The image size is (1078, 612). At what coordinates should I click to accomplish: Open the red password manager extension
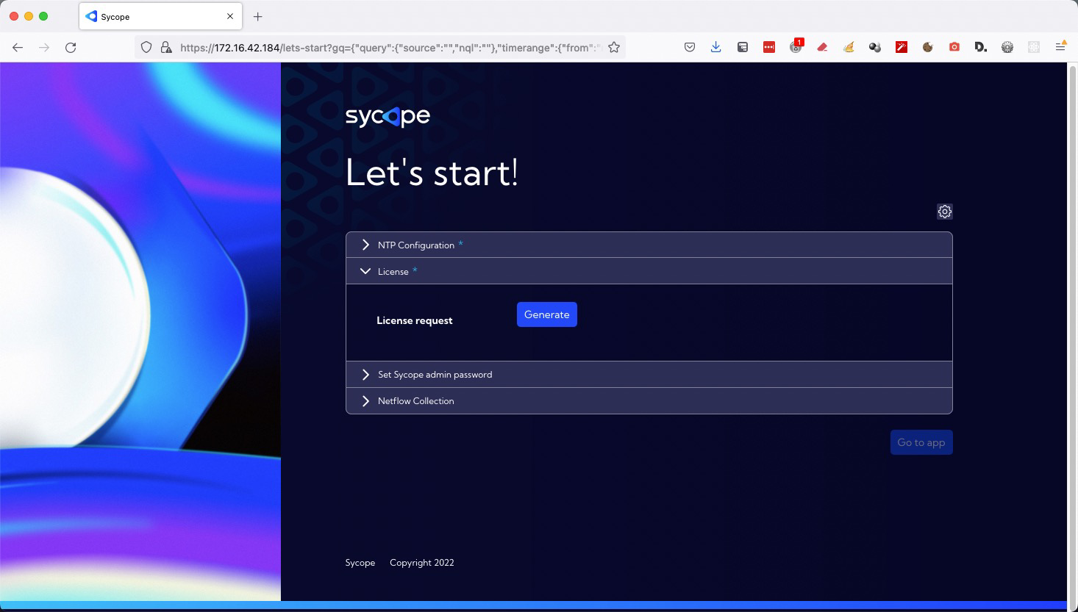coord(769,47)
